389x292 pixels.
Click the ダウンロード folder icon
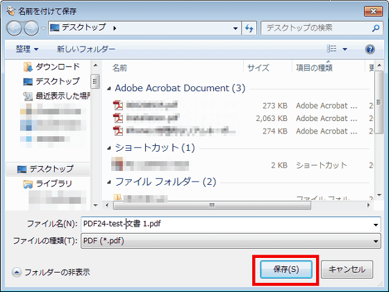click(28, 67)
